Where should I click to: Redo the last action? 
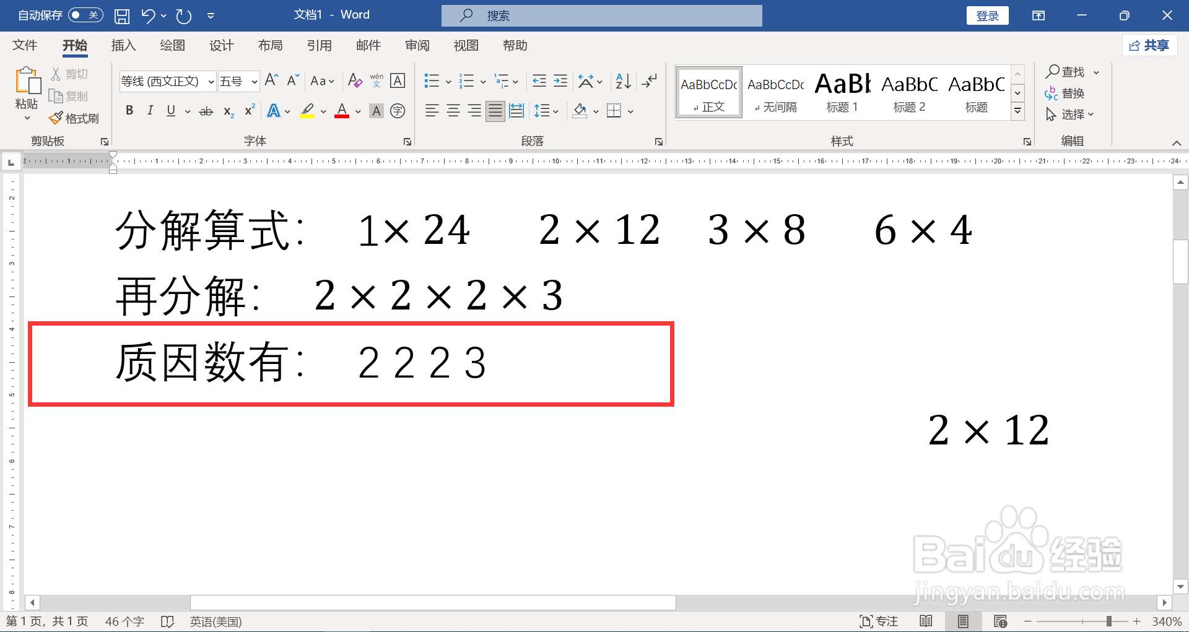coord(184,16)
